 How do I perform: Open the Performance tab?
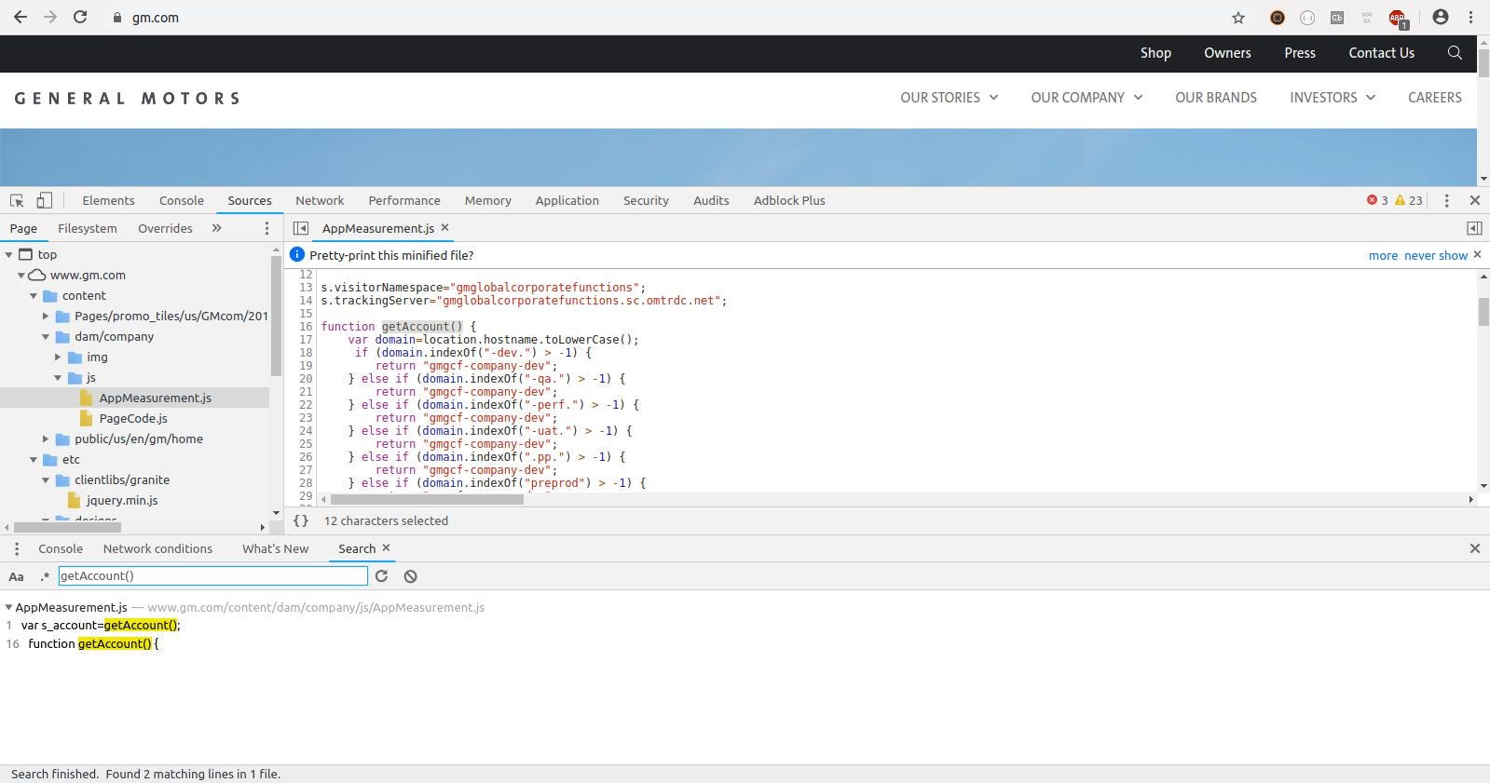403,200
